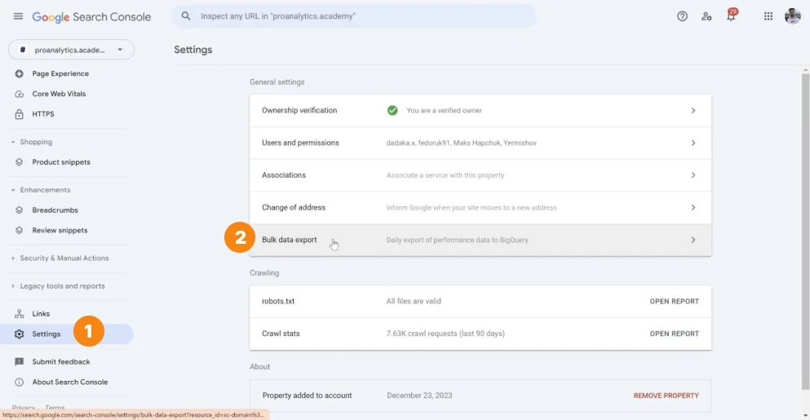The width and height of the screenshot is (810, 420).
Task: Open the HTTPS report
Action: [x=43, y=113]
